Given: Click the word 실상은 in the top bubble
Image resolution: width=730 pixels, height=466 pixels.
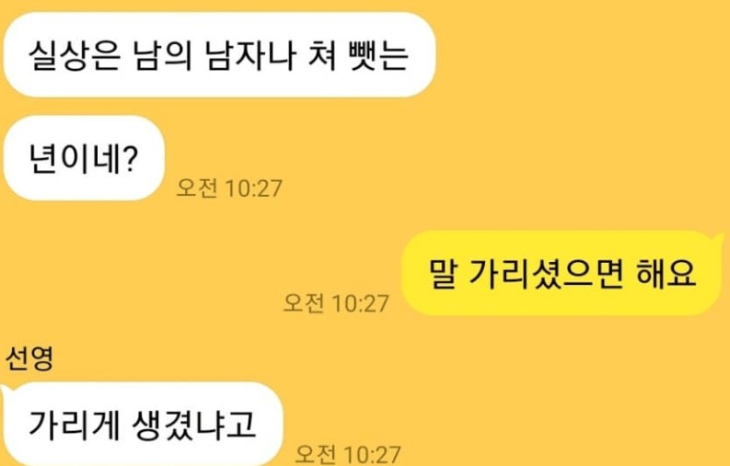Looking at the screenshot, I should [75, 55].
